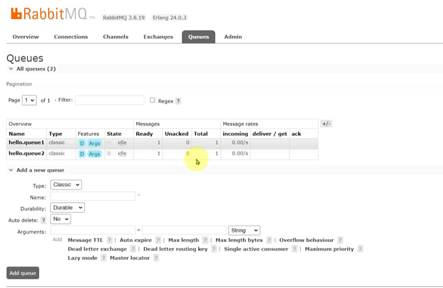This screenshot has height=288, width=443.
Task: Go to the Admin tab
Action: click(x=233, y=37)
